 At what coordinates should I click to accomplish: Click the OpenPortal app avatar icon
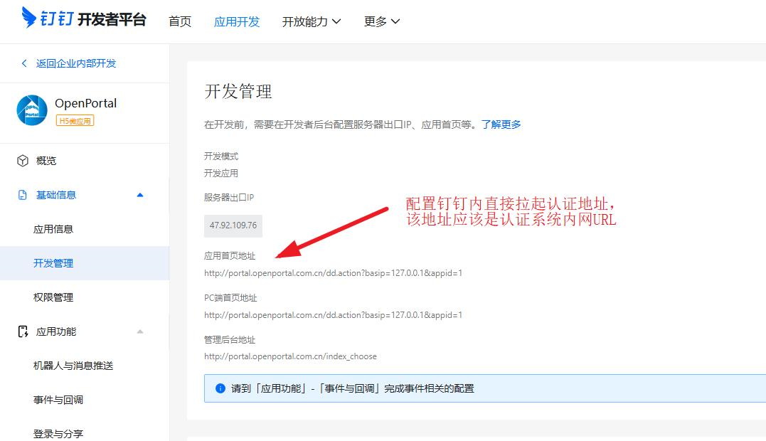[x=32, y=110]
